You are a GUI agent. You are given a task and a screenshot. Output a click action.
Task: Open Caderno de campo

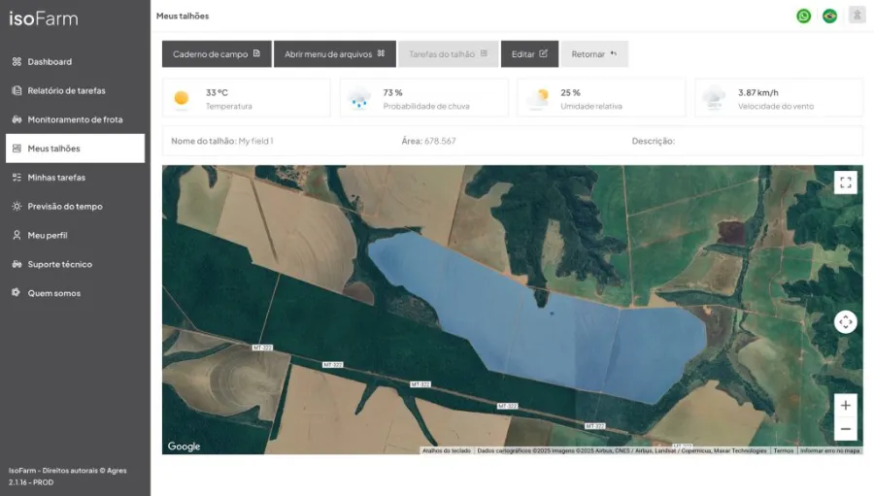[217, 54]
